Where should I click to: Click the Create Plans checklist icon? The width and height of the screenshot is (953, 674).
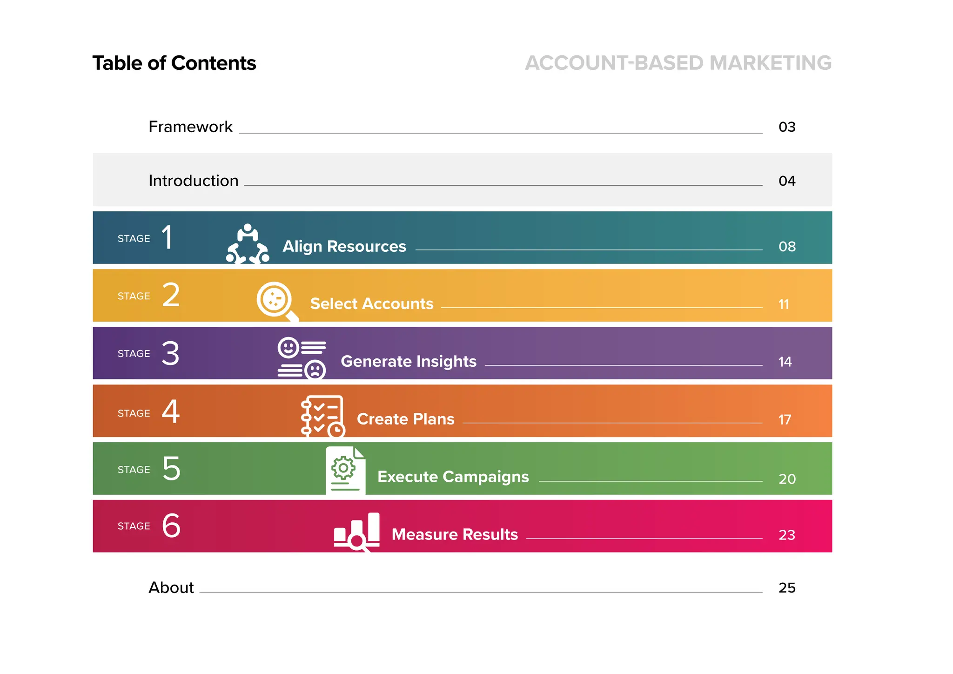[322, 416]
